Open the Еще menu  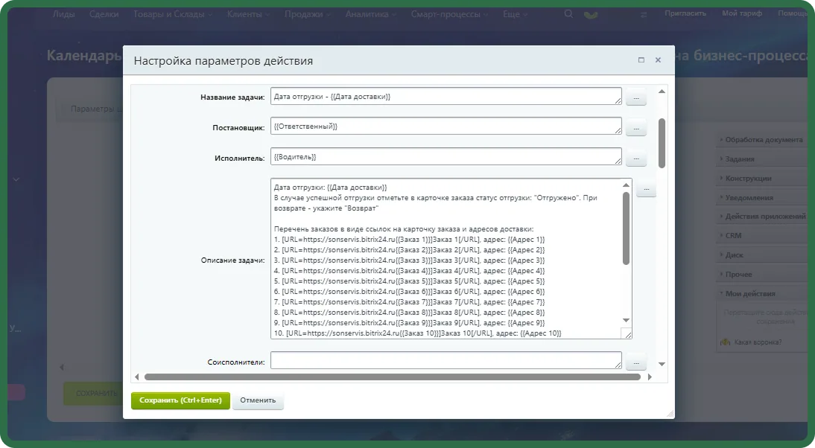(x=515, y=14)
